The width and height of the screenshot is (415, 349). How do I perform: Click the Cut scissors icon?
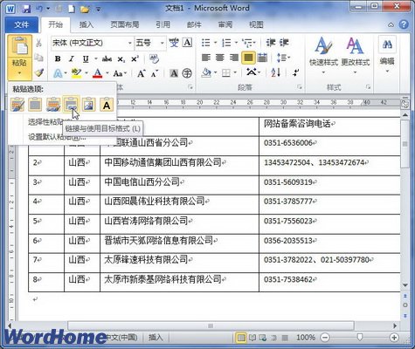38,44
